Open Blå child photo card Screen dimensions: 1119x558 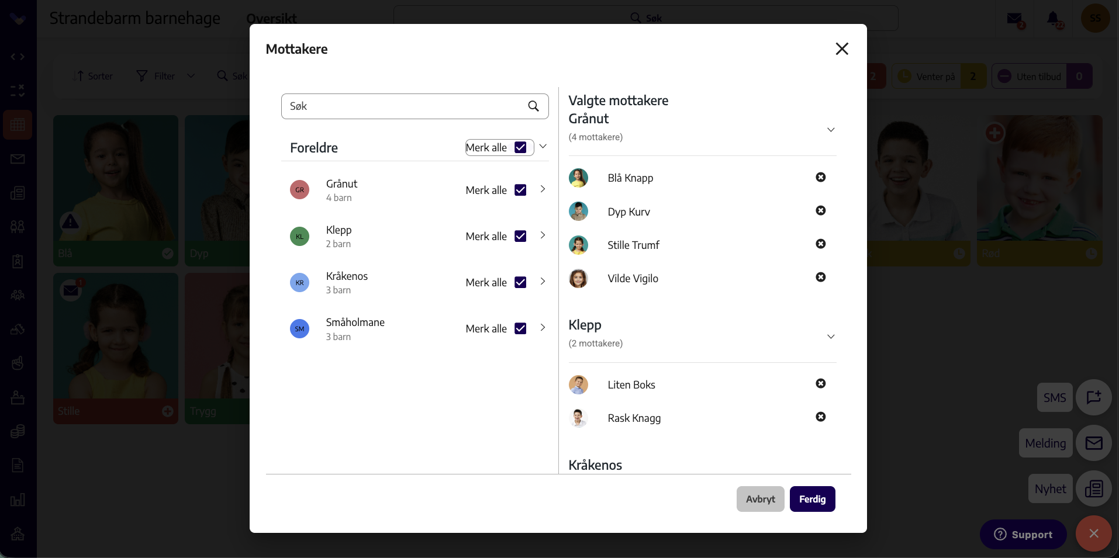(116, 190)
